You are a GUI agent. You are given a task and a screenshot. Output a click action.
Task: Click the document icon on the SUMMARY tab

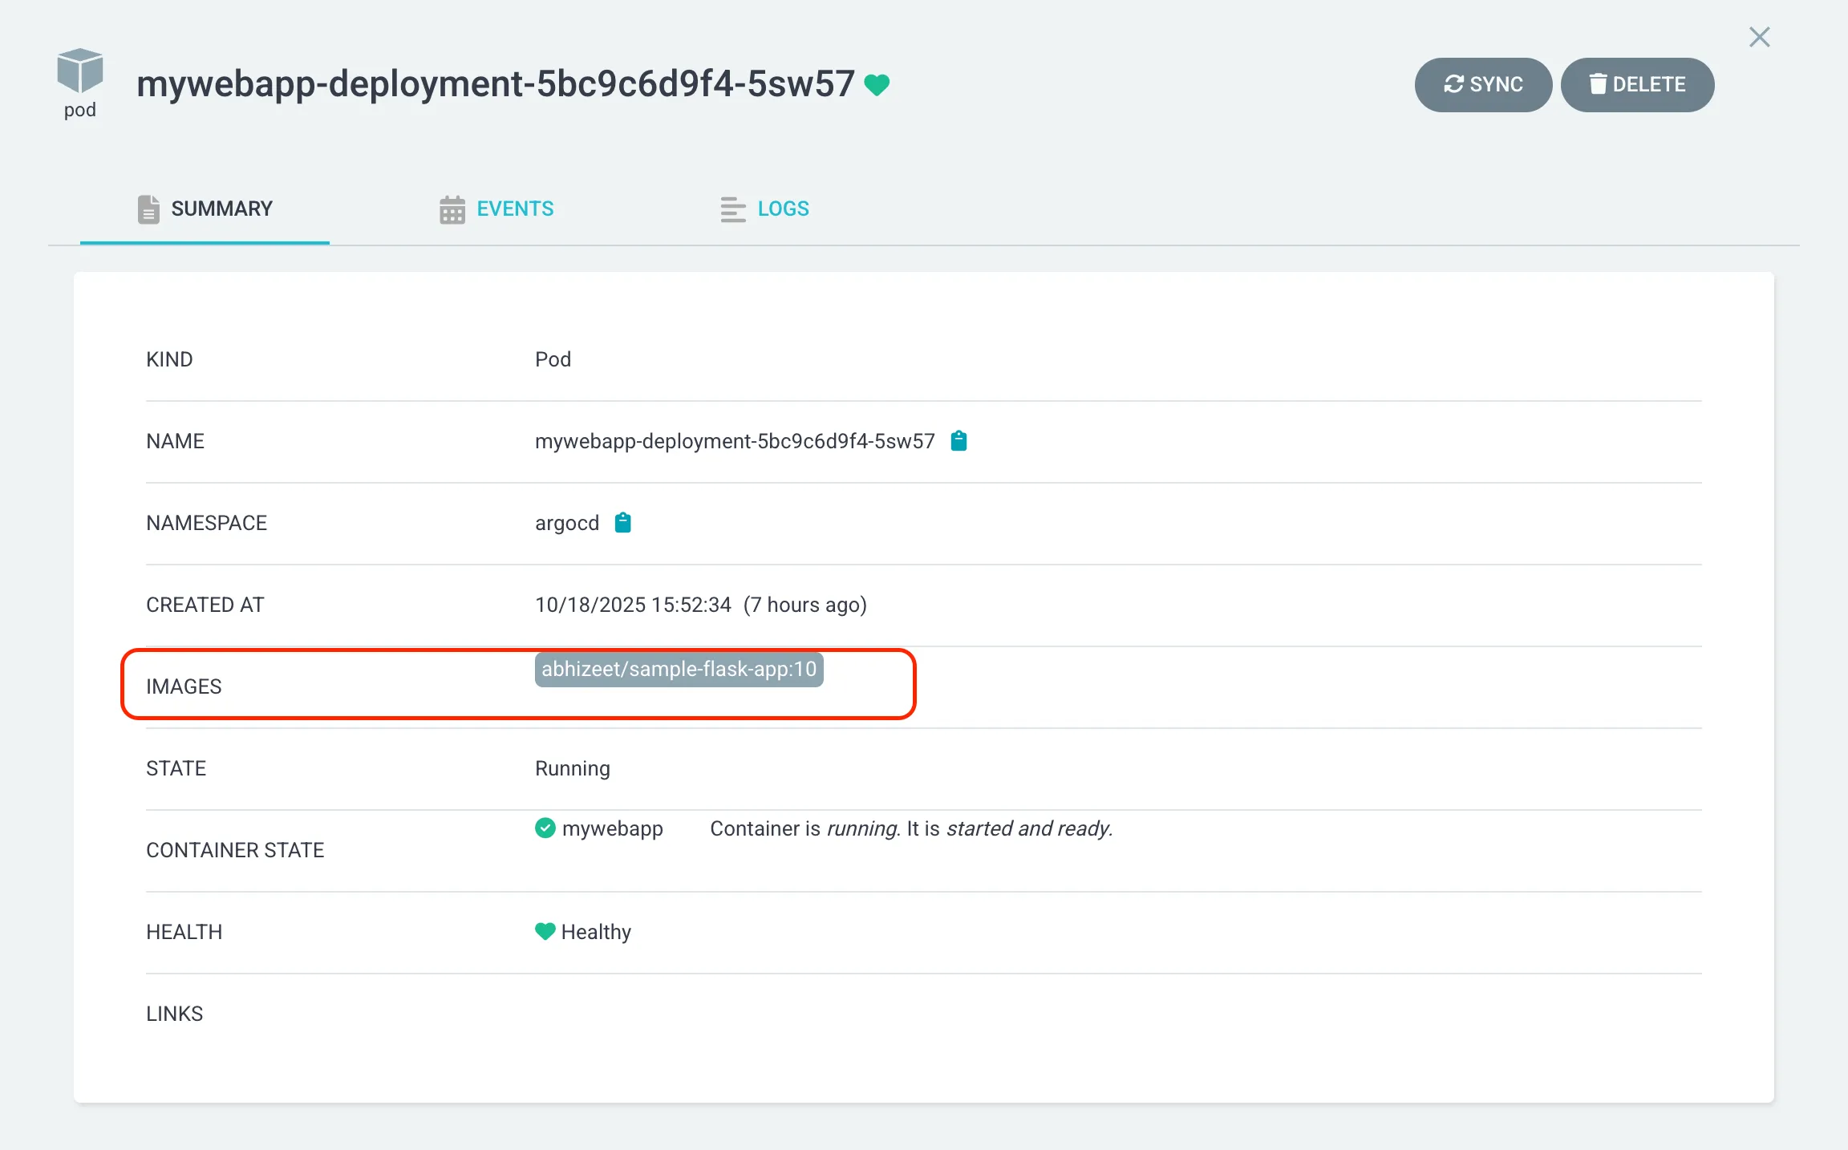149,209
